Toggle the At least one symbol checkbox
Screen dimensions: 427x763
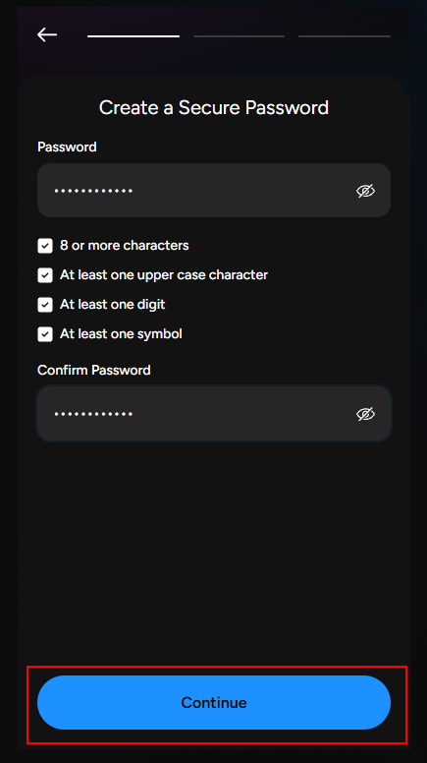(x=45, y=334)
